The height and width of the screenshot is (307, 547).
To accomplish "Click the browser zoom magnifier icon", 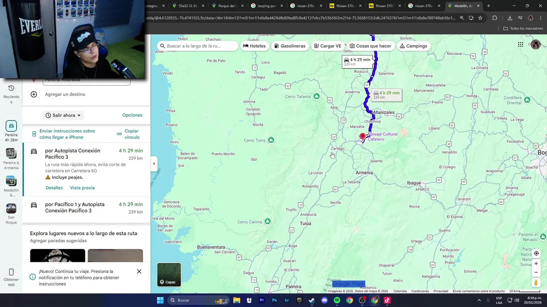I will pyautogui.click(x=462, y=18).
